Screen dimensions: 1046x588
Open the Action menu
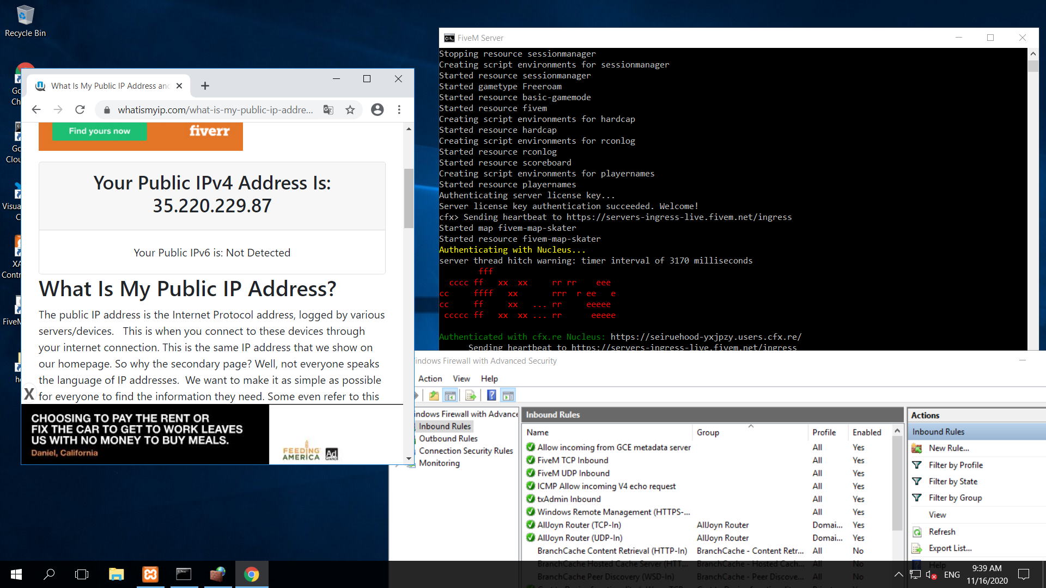[x=430, y=378]
